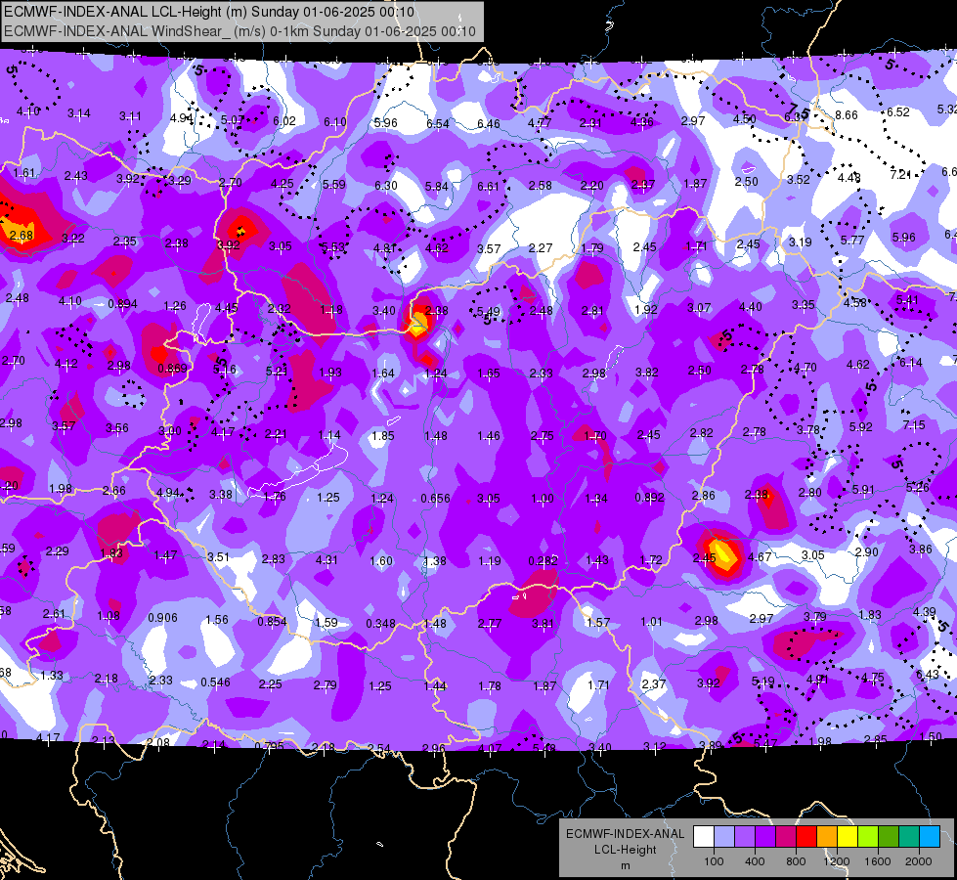Click the legend scale label 2000
This screenshot has width=957, height=880.
tap(919, 861)
